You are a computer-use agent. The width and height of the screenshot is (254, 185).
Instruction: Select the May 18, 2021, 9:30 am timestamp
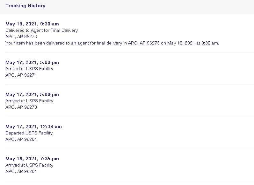point(32,24)
